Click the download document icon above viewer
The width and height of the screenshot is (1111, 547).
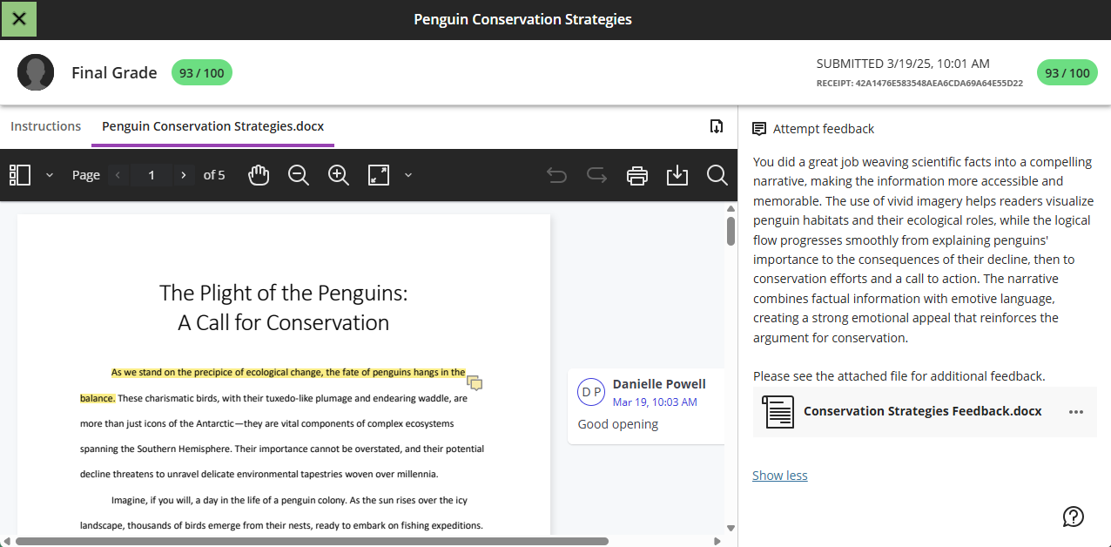point(717,126)
